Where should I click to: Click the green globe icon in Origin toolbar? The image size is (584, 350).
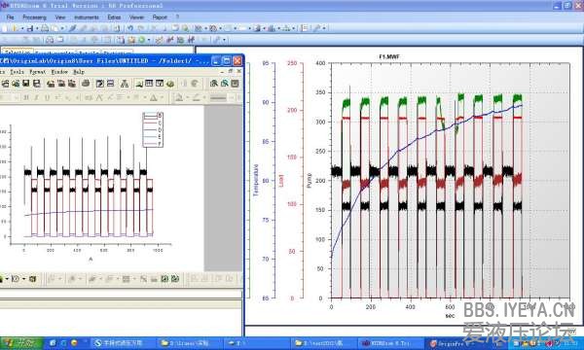pos(170,84)
